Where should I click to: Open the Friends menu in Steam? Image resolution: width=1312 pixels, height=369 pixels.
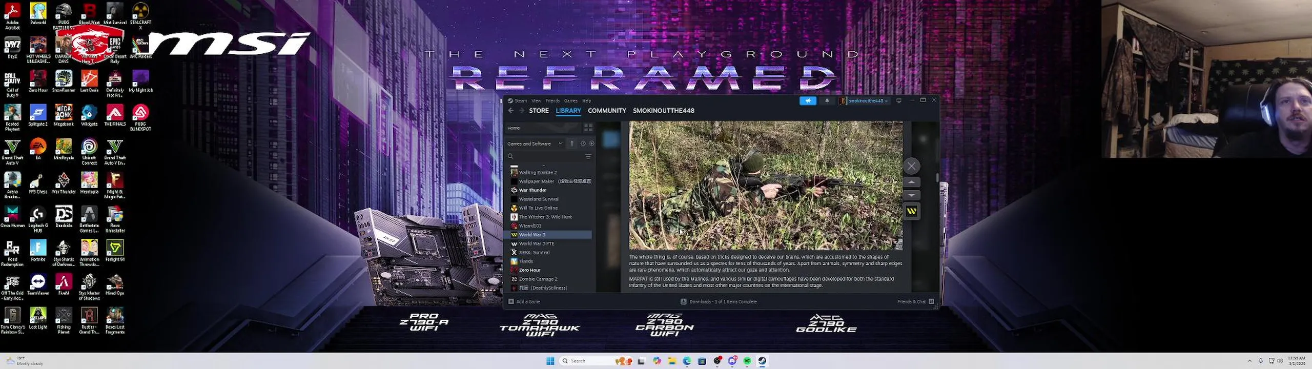click(x=552, y=101)
